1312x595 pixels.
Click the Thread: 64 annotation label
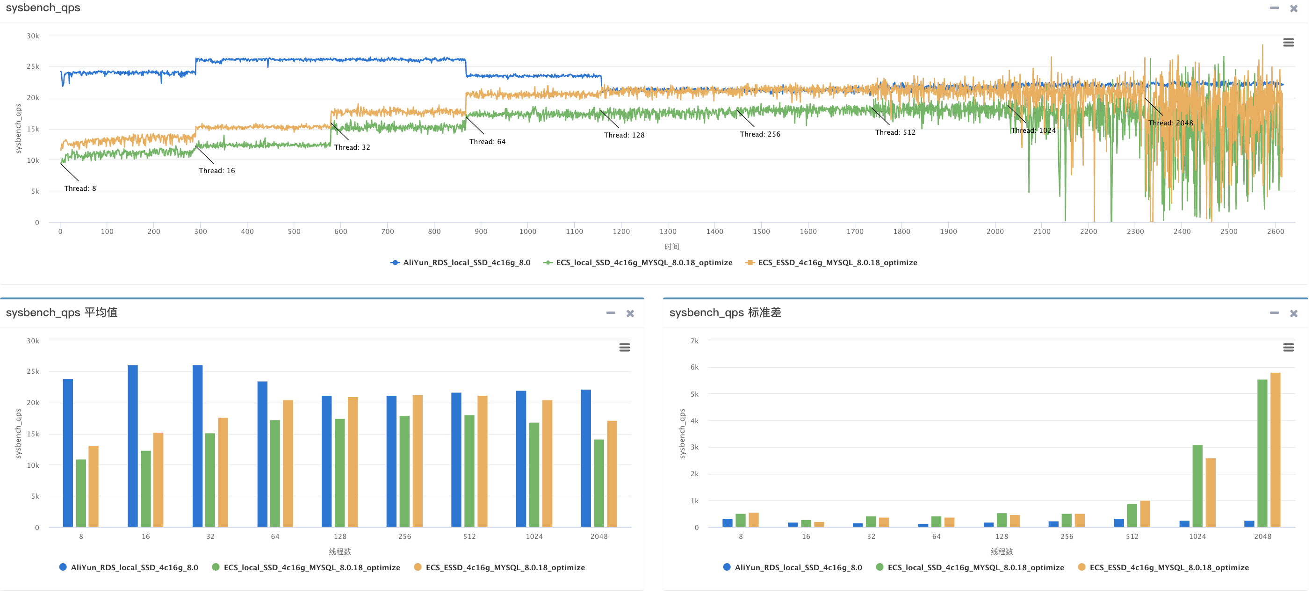(487, 142)
